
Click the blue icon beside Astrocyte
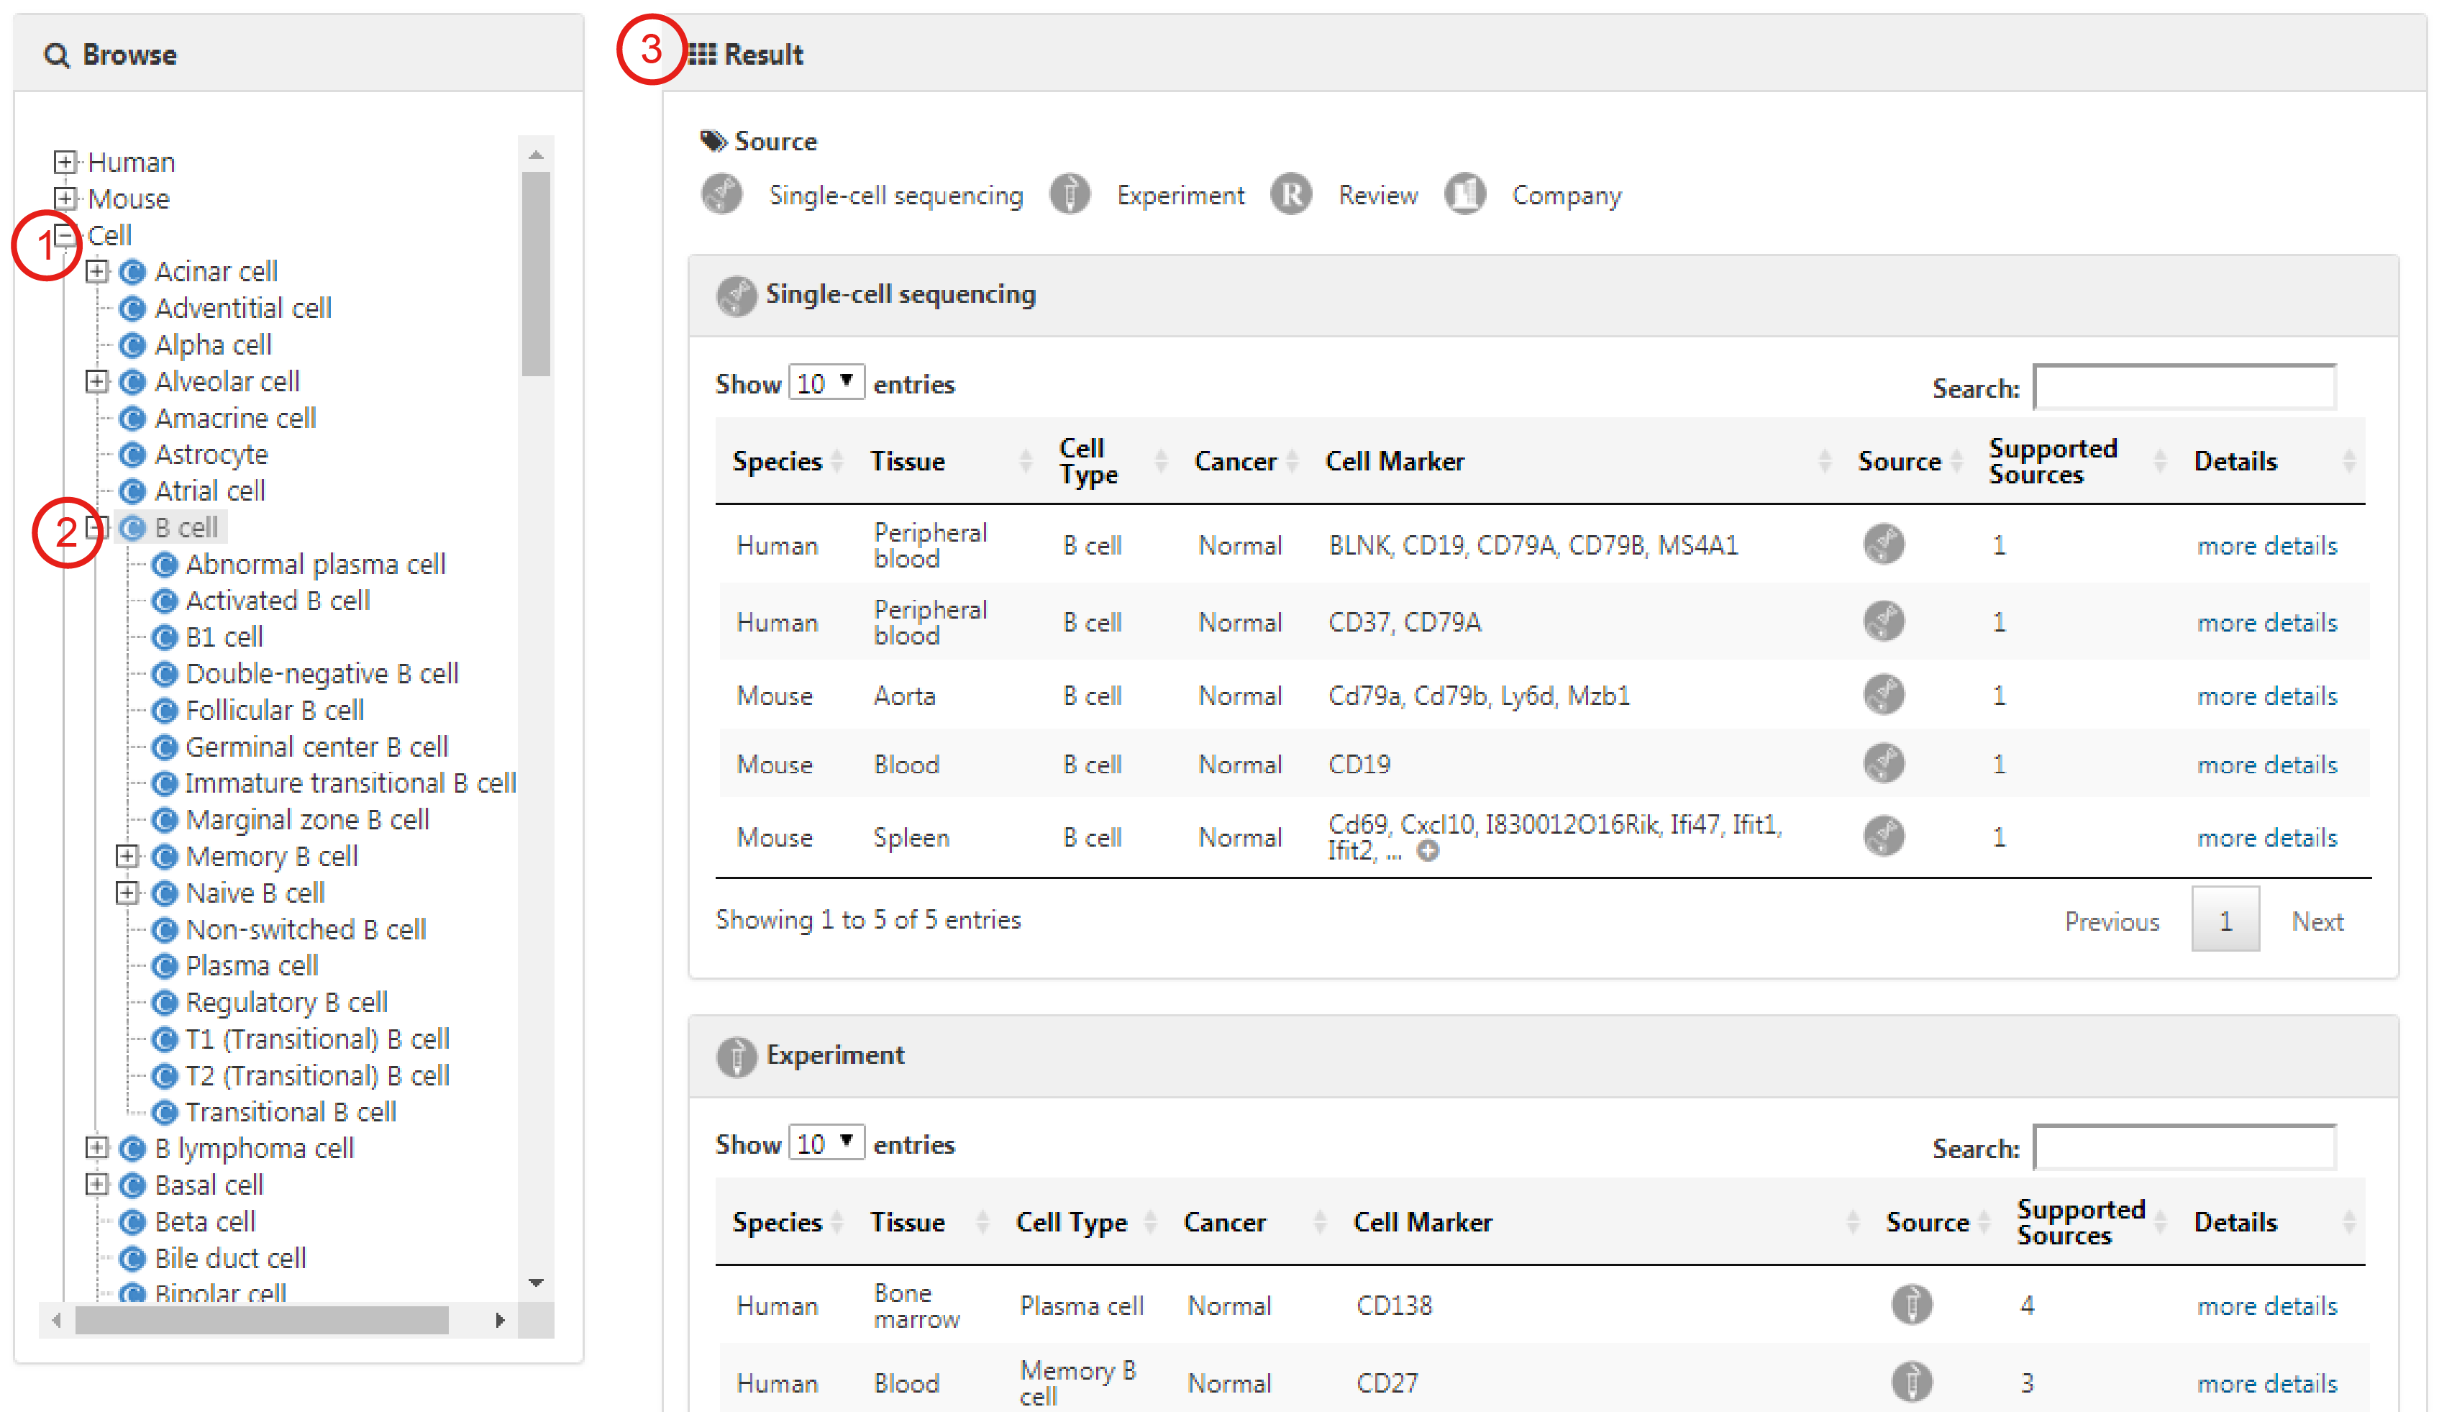click(132, 455)
